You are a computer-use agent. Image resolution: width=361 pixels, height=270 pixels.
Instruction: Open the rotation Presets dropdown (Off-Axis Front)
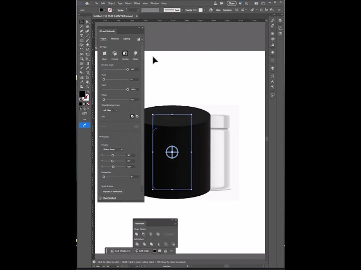click(112, 150)
